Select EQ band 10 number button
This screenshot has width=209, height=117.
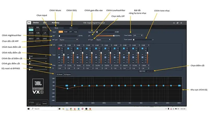(142, 48)
